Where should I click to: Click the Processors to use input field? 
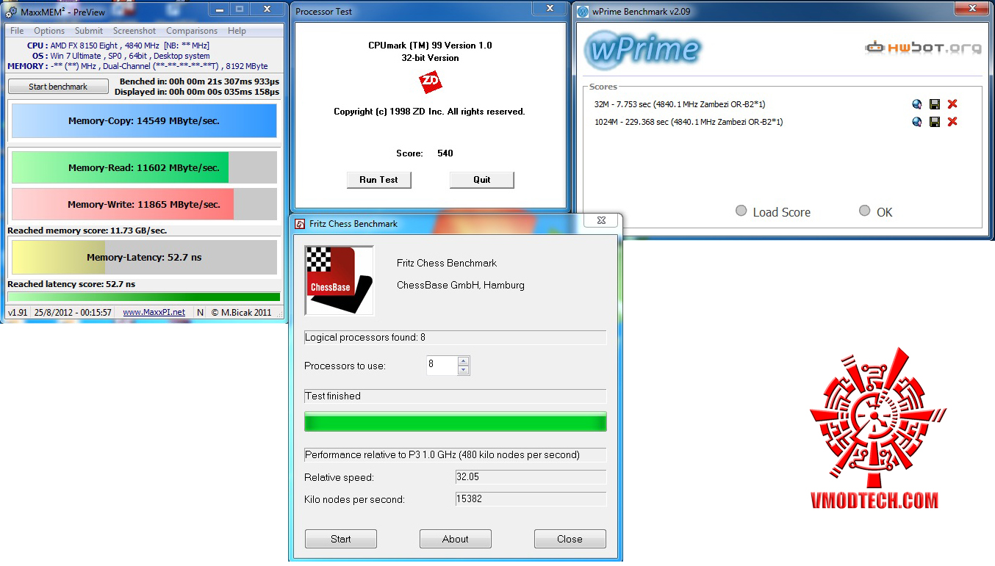[x=442, y=366]
